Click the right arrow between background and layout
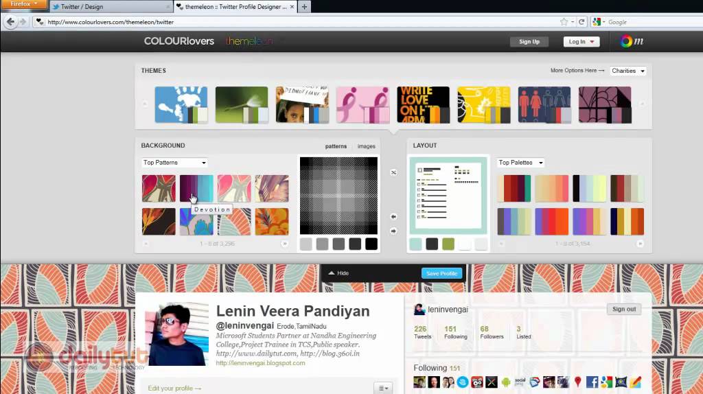The width and height of the screenshot is (703, 394). click(x=393, y=231)
